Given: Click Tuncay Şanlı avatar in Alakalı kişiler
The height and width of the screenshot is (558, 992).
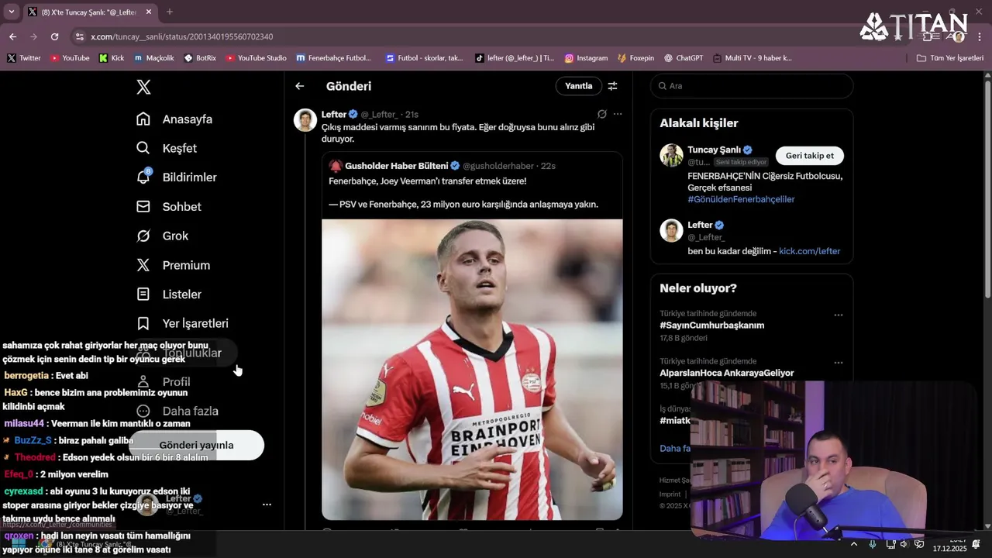Looking at the screenshot, I should [671, 155].
